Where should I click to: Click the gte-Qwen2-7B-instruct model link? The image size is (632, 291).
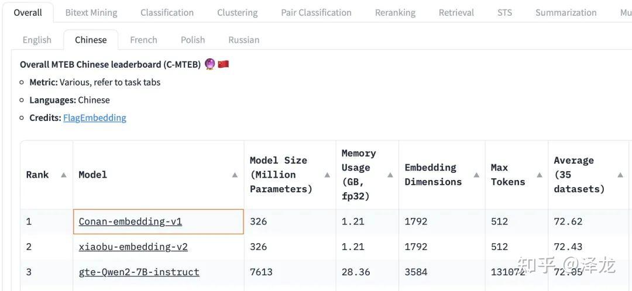(x=139, y=272)
